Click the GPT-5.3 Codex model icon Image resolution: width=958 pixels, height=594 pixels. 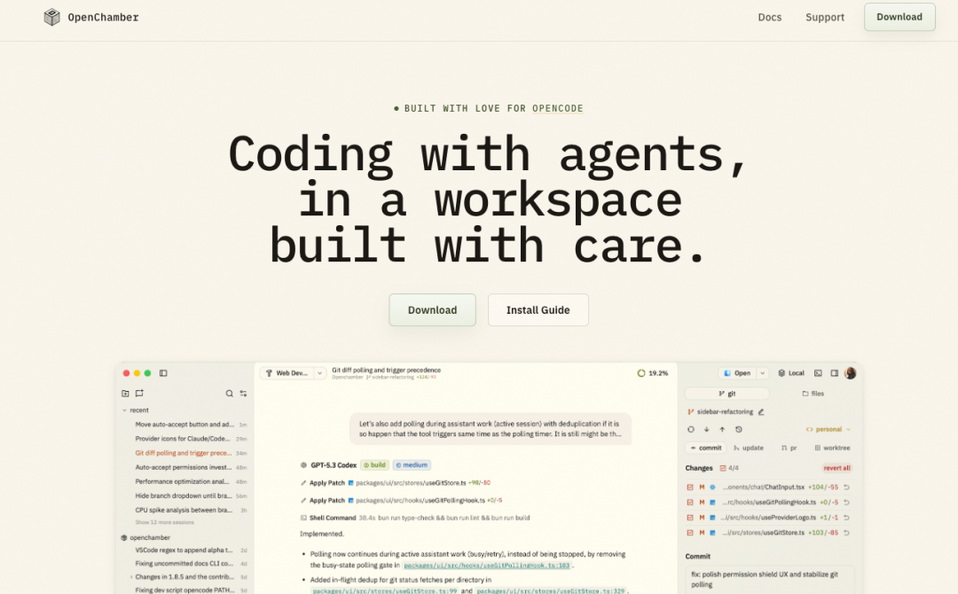tap(303, 465)
